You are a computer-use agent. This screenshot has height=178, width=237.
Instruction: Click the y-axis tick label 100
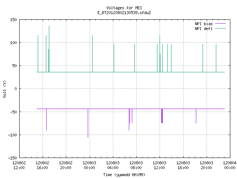pos(13,43)
